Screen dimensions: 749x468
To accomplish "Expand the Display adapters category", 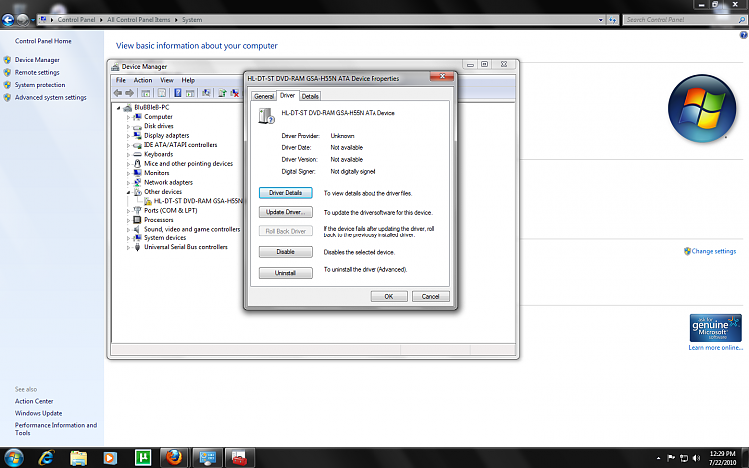I will point(128,136).
